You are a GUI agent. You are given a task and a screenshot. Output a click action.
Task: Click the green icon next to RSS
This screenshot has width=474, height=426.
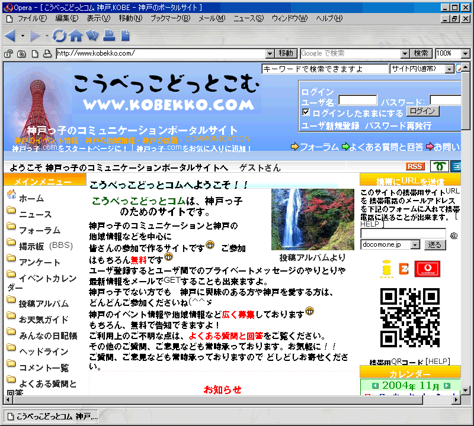pos(439,166)
